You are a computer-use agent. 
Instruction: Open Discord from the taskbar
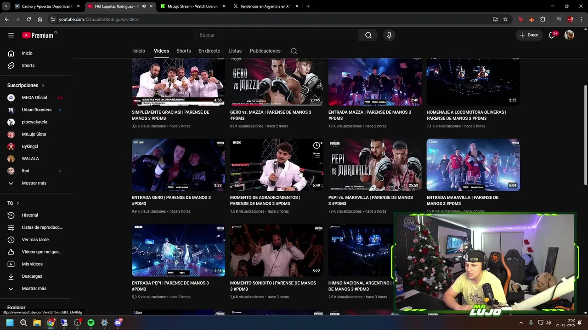(x=118, y=323)
